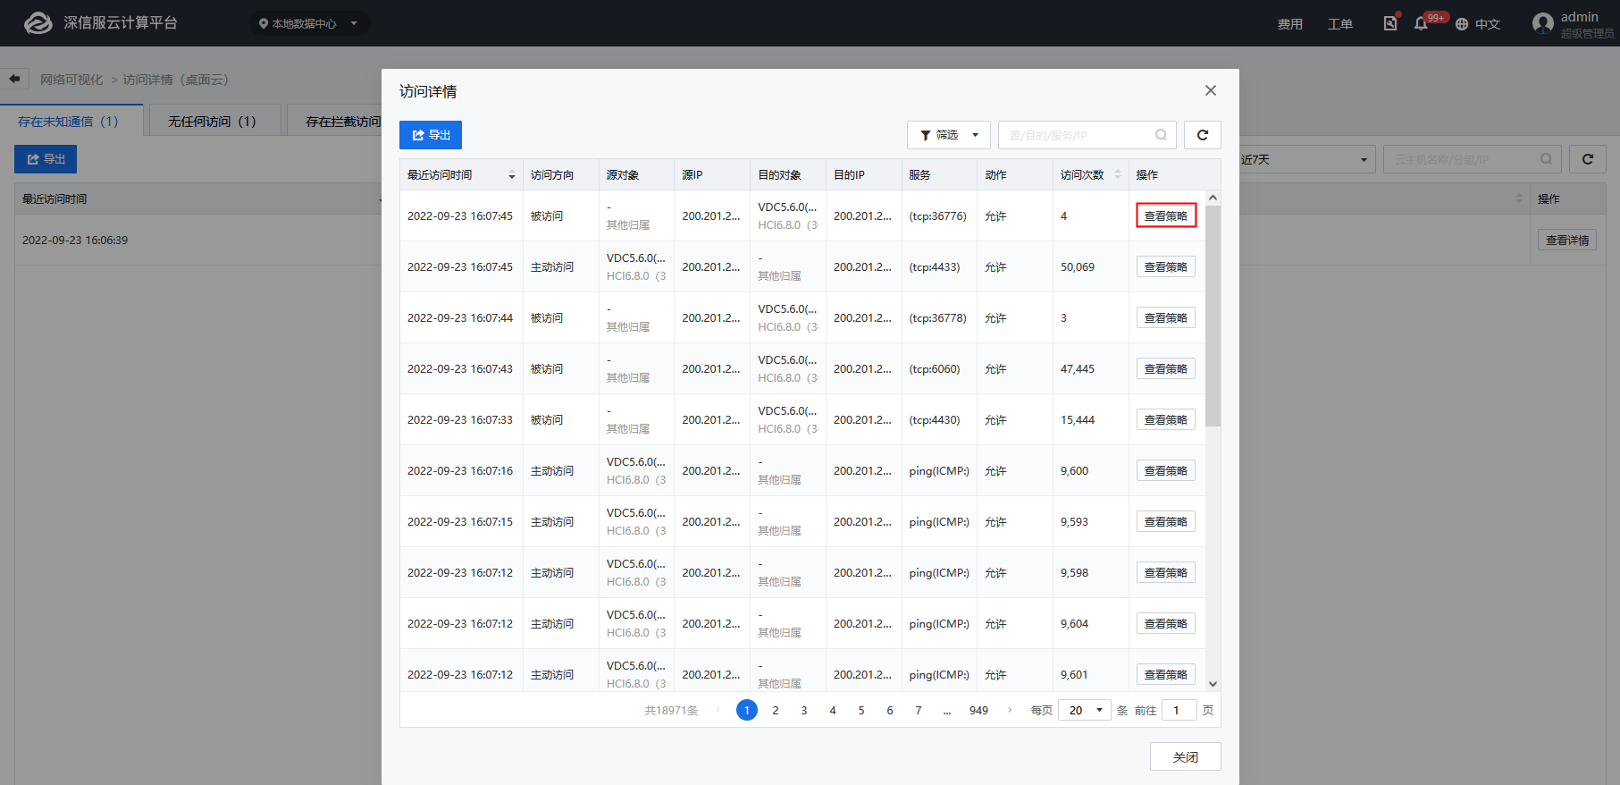The width and height of the screenshot is (1620, 785).
Task: Go to pagination page 3
Action: [804, 710]
